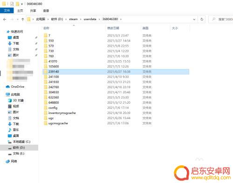The image size is (233, 183).
Task: Click the 文档 (E:) drive icon
Action: click(x=10, y=154)
